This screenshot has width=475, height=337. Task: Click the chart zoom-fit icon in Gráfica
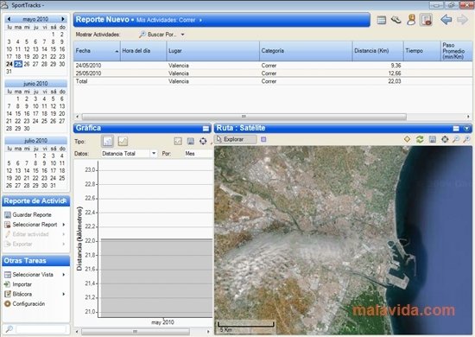pyautogui.click(x=178, y=141)
